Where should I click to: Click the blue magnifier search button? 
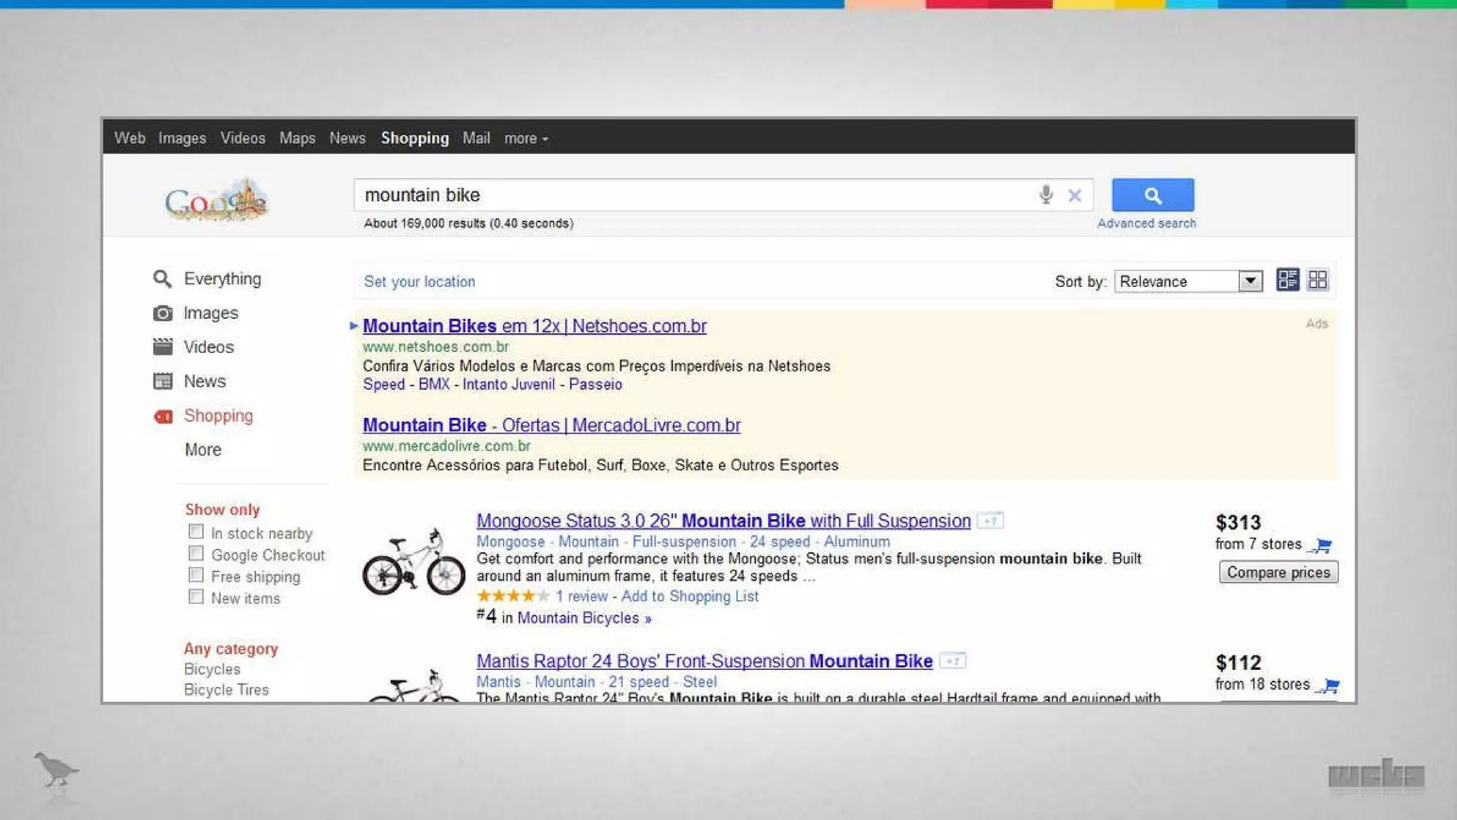(x=1153, y=195)
